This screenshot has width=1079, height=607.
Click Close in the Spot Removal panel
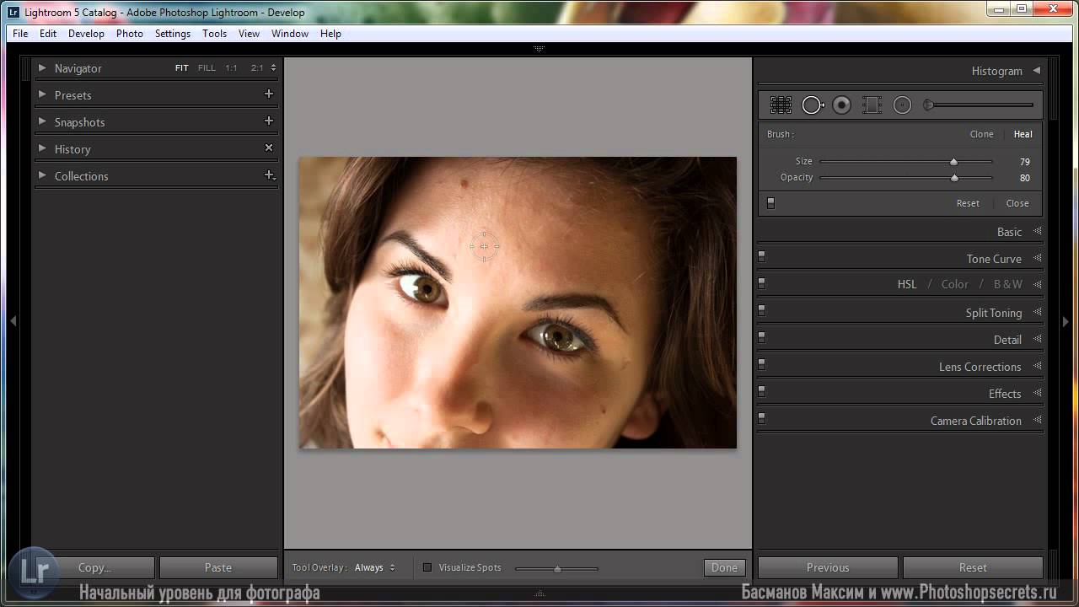coord(1017,203)
